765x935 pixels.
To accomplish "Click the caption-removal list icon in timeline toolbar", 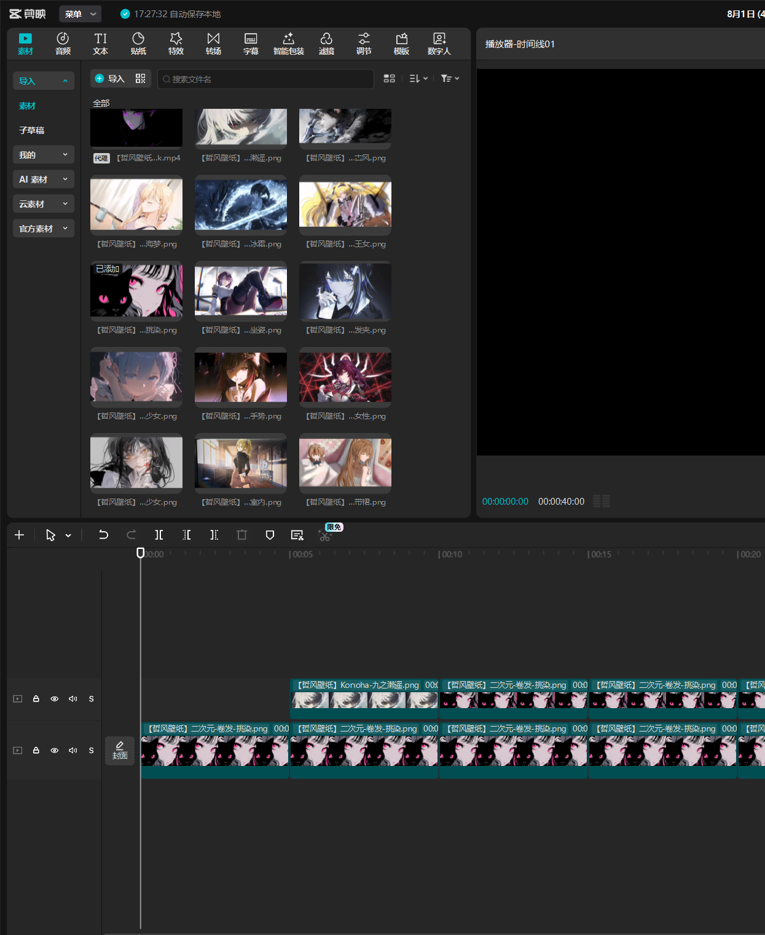I will tap(297, 535).
